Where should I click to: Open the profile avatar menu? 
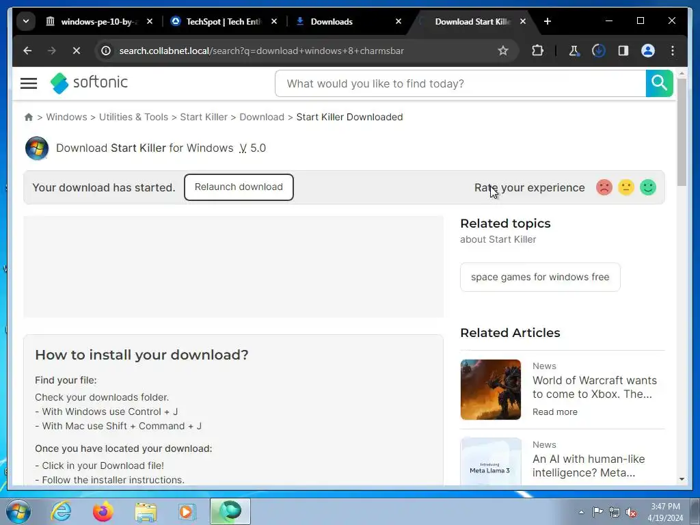648,51
